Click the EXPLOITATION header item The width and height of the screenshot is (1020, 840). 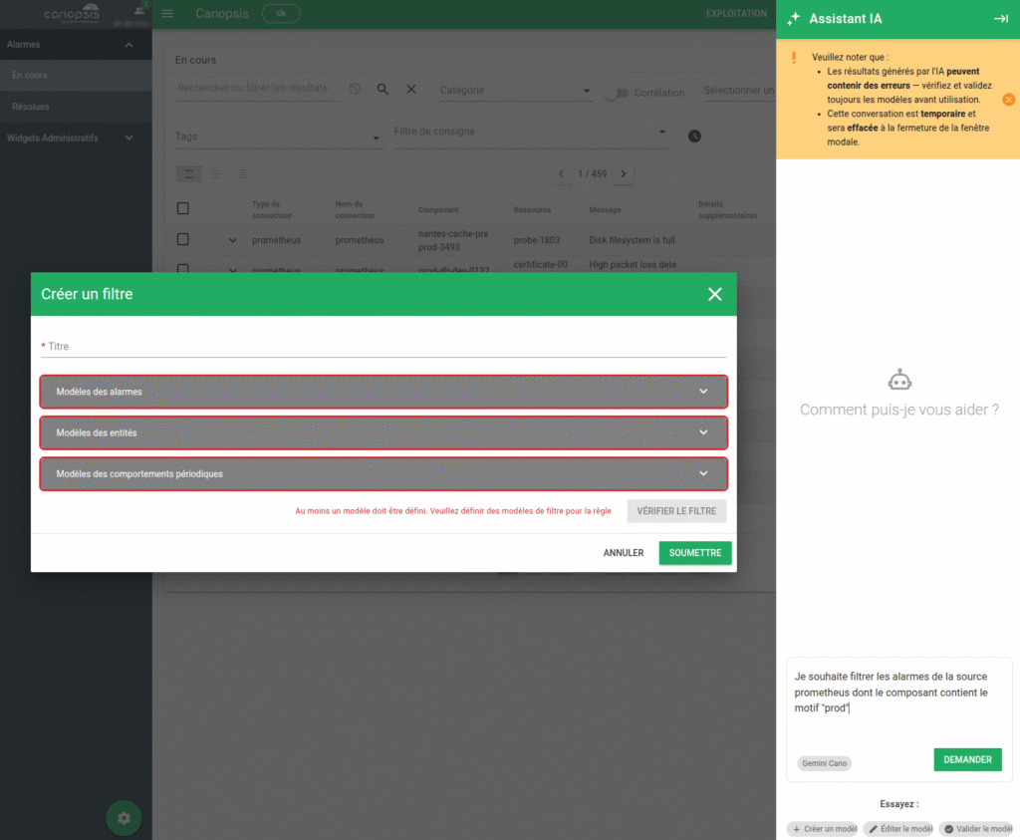click(736, 14)
